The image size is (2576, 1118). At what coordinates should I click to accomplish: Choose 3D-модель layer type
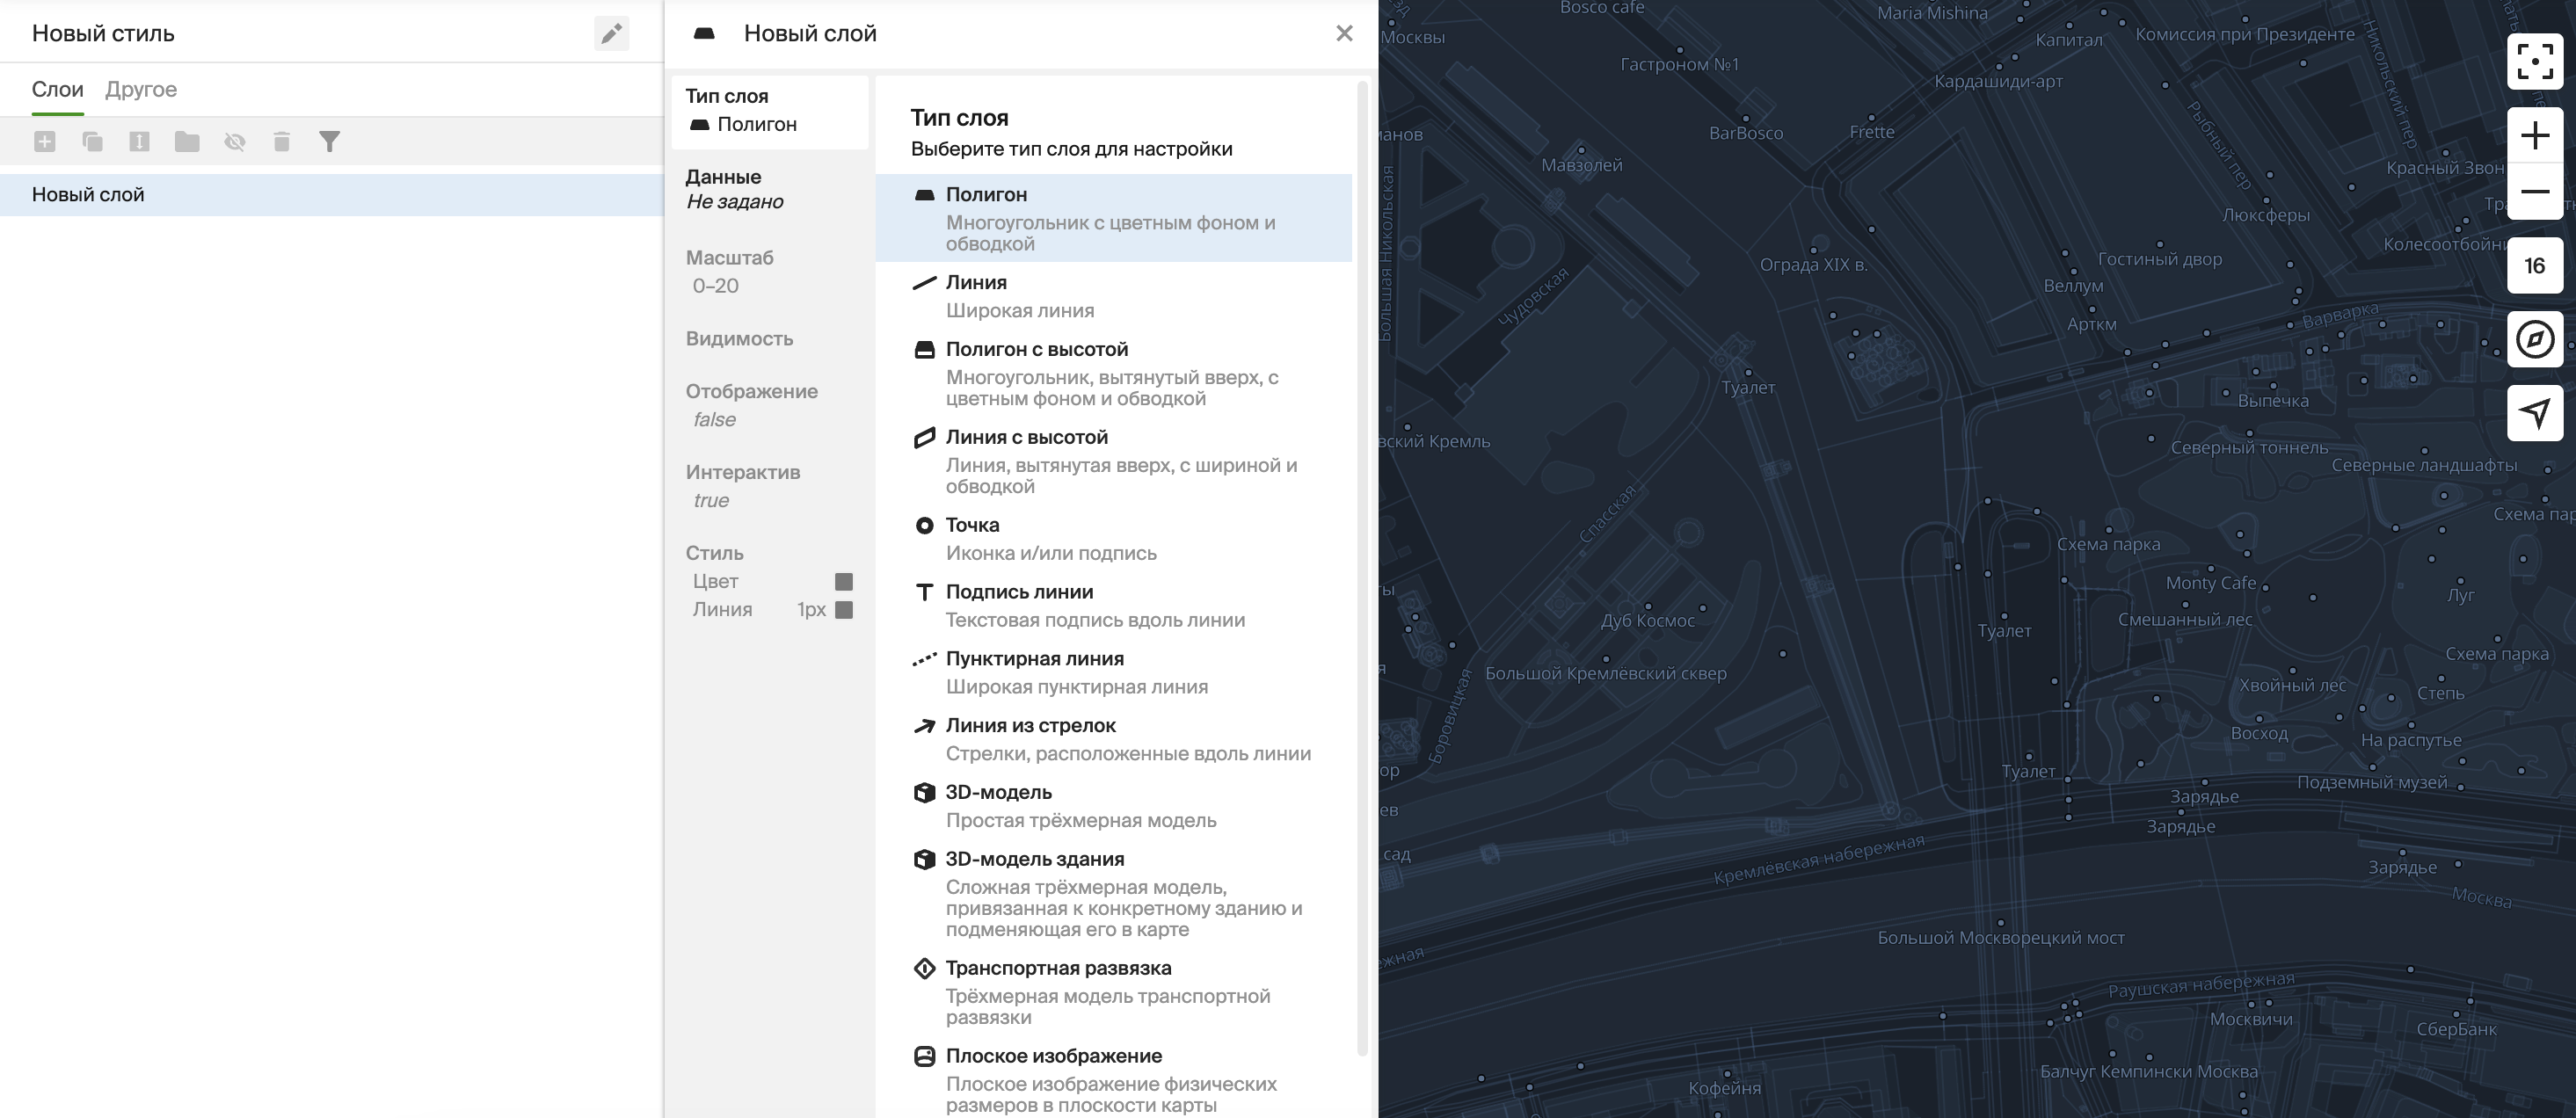pos(1113,807)
